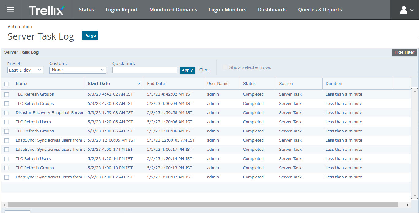Screen dimensions: 419x213
Task: Click Less than a minute in 4:00:17 PM row
Action: [x=344, y=150]
